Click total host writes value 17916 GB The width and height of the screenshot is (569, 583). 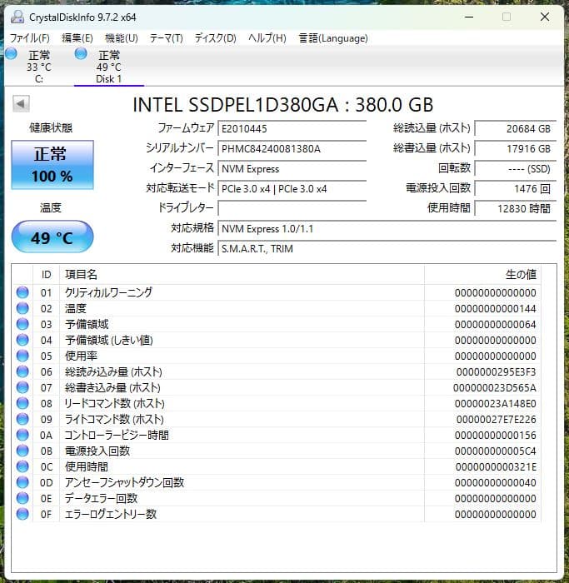(516, 149)
